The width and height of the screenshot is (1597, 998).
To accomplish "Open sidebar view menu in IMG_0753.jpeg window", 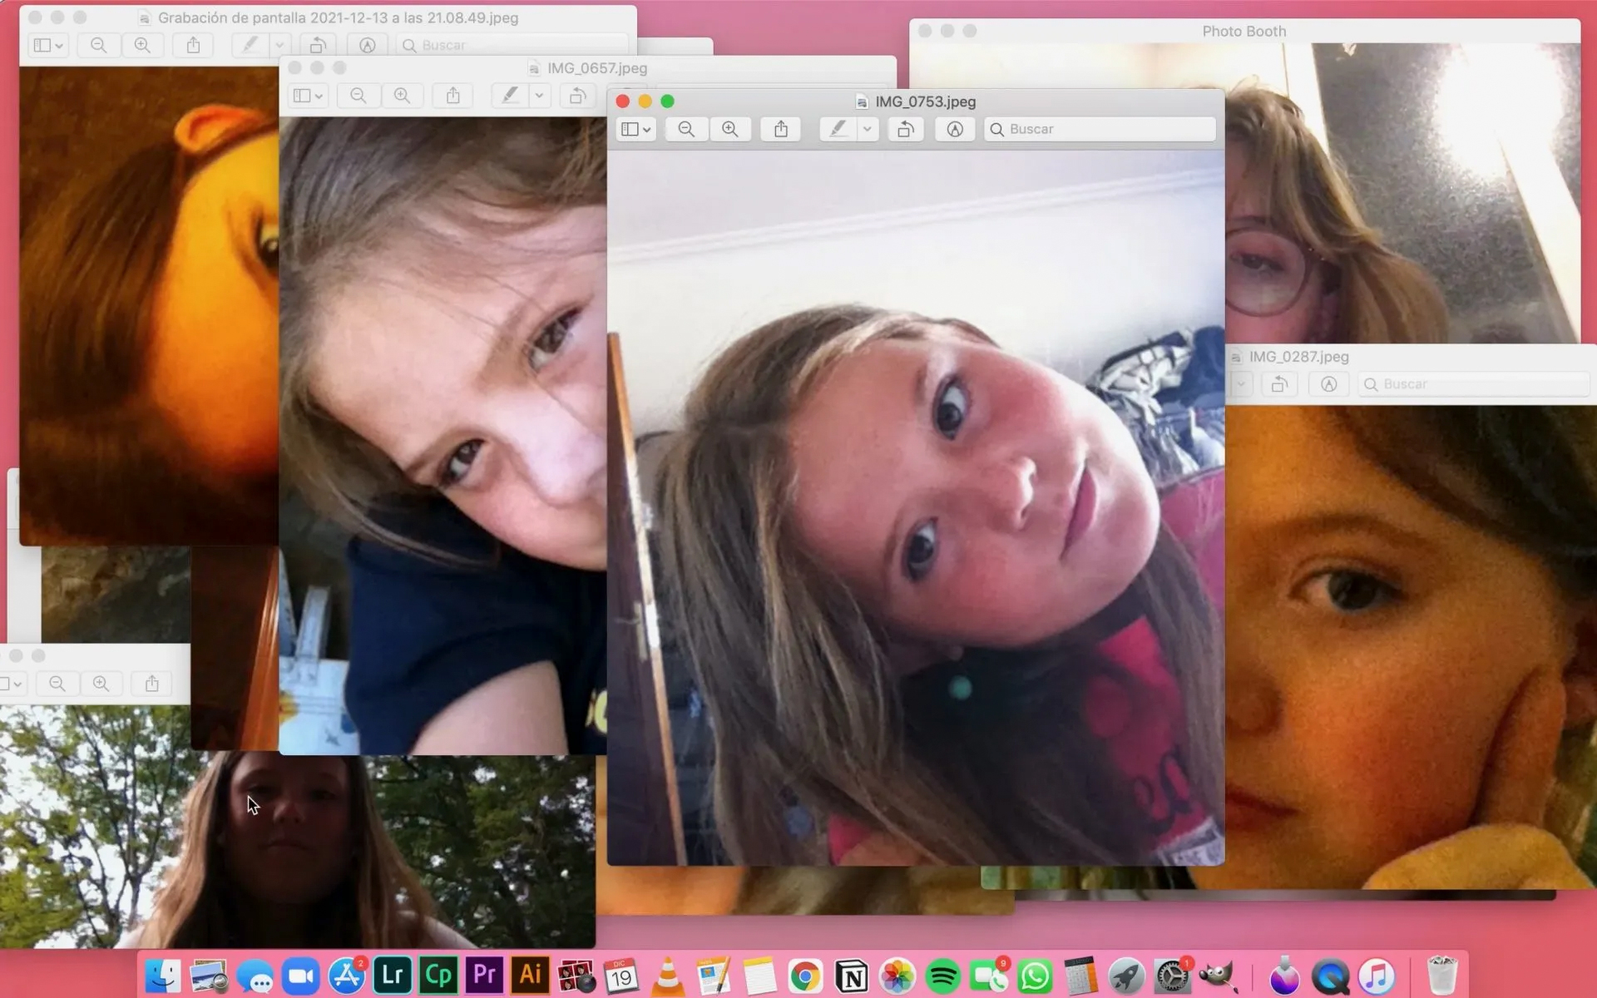I will click(636, 129).
